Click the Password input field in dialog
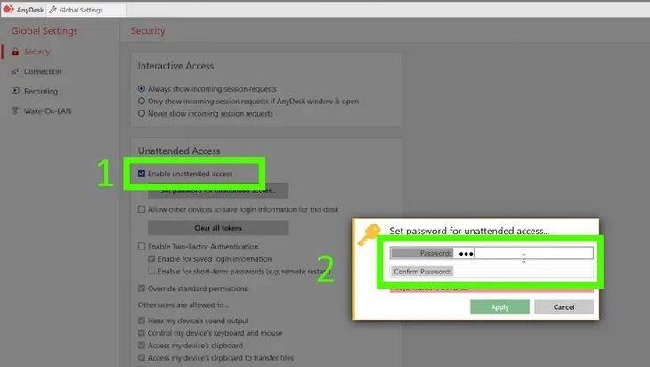Screen dimensions: 650x367 click(523, 253)
